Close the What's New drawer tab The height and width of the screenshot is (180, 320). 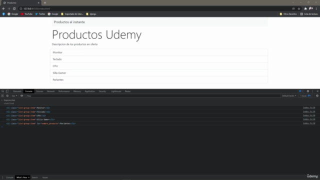pos(29,177)
